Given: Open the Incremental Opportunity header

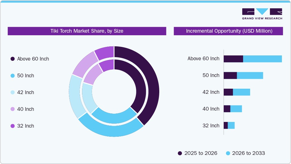Looking at the screenshot, I should click(x=228, y=31).
